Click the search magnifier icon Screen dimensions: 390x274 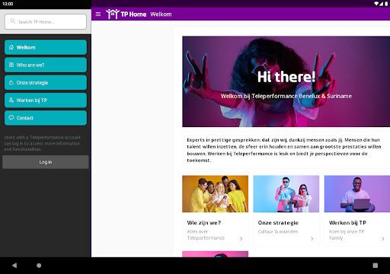click(13, 21)
